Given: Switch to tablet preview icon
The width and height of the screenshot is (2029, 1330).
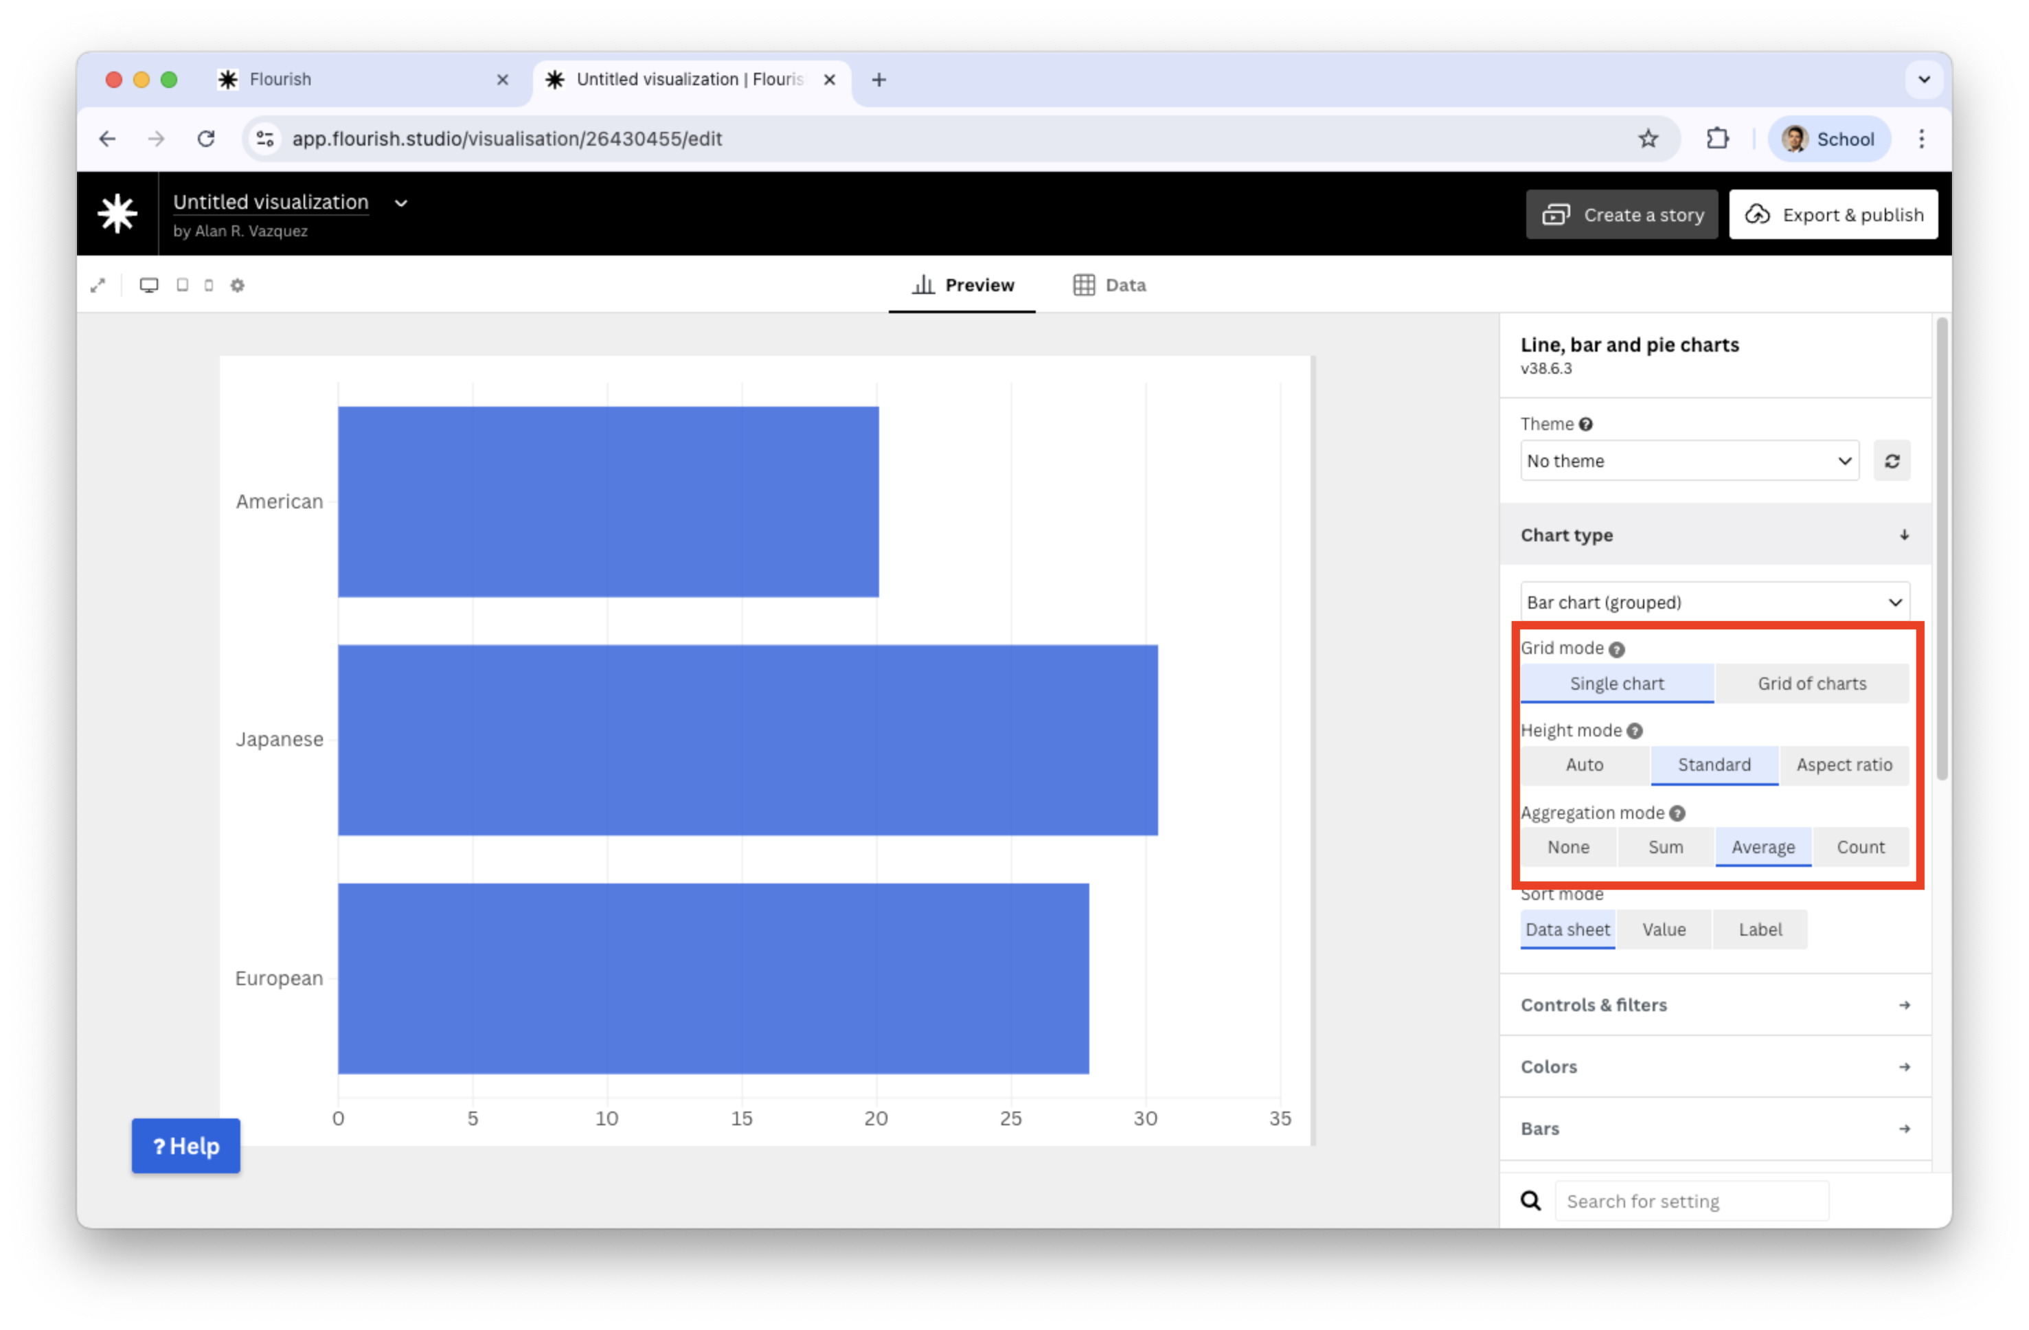Looking at the screenshot, I should (x=183, y=286).
